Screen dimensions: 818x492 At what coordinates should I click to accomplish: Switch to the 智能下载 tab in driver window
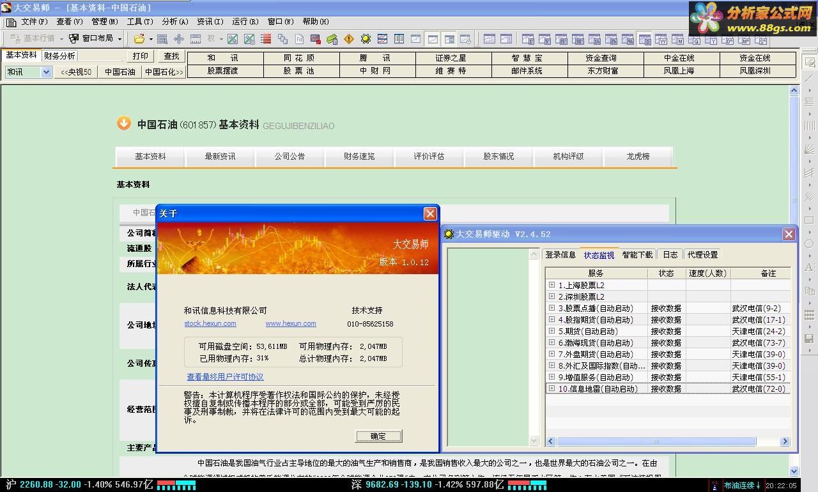coord(637,254)
